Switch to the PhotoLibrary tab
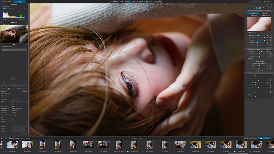This screenshot has width=274, height=154. pos(6,2)
